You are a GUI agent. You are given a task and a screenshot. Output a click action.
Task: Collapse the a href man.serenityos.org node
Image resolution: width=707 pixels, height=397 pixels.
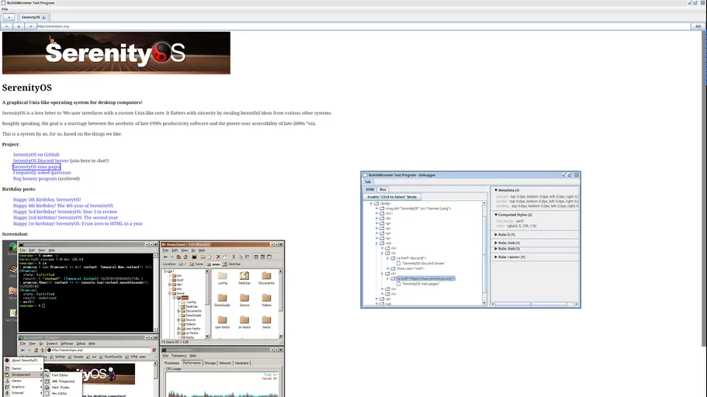point(387,278)
